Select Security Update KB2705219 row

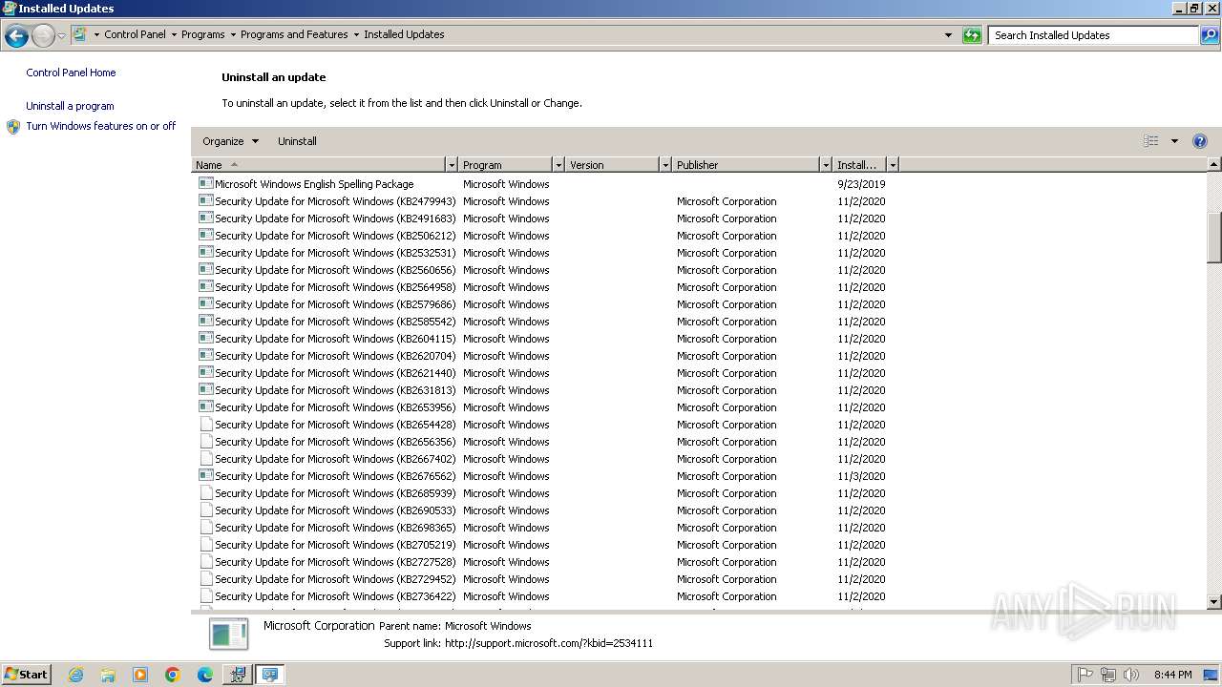pyautogui.click(x=542, y=545)
